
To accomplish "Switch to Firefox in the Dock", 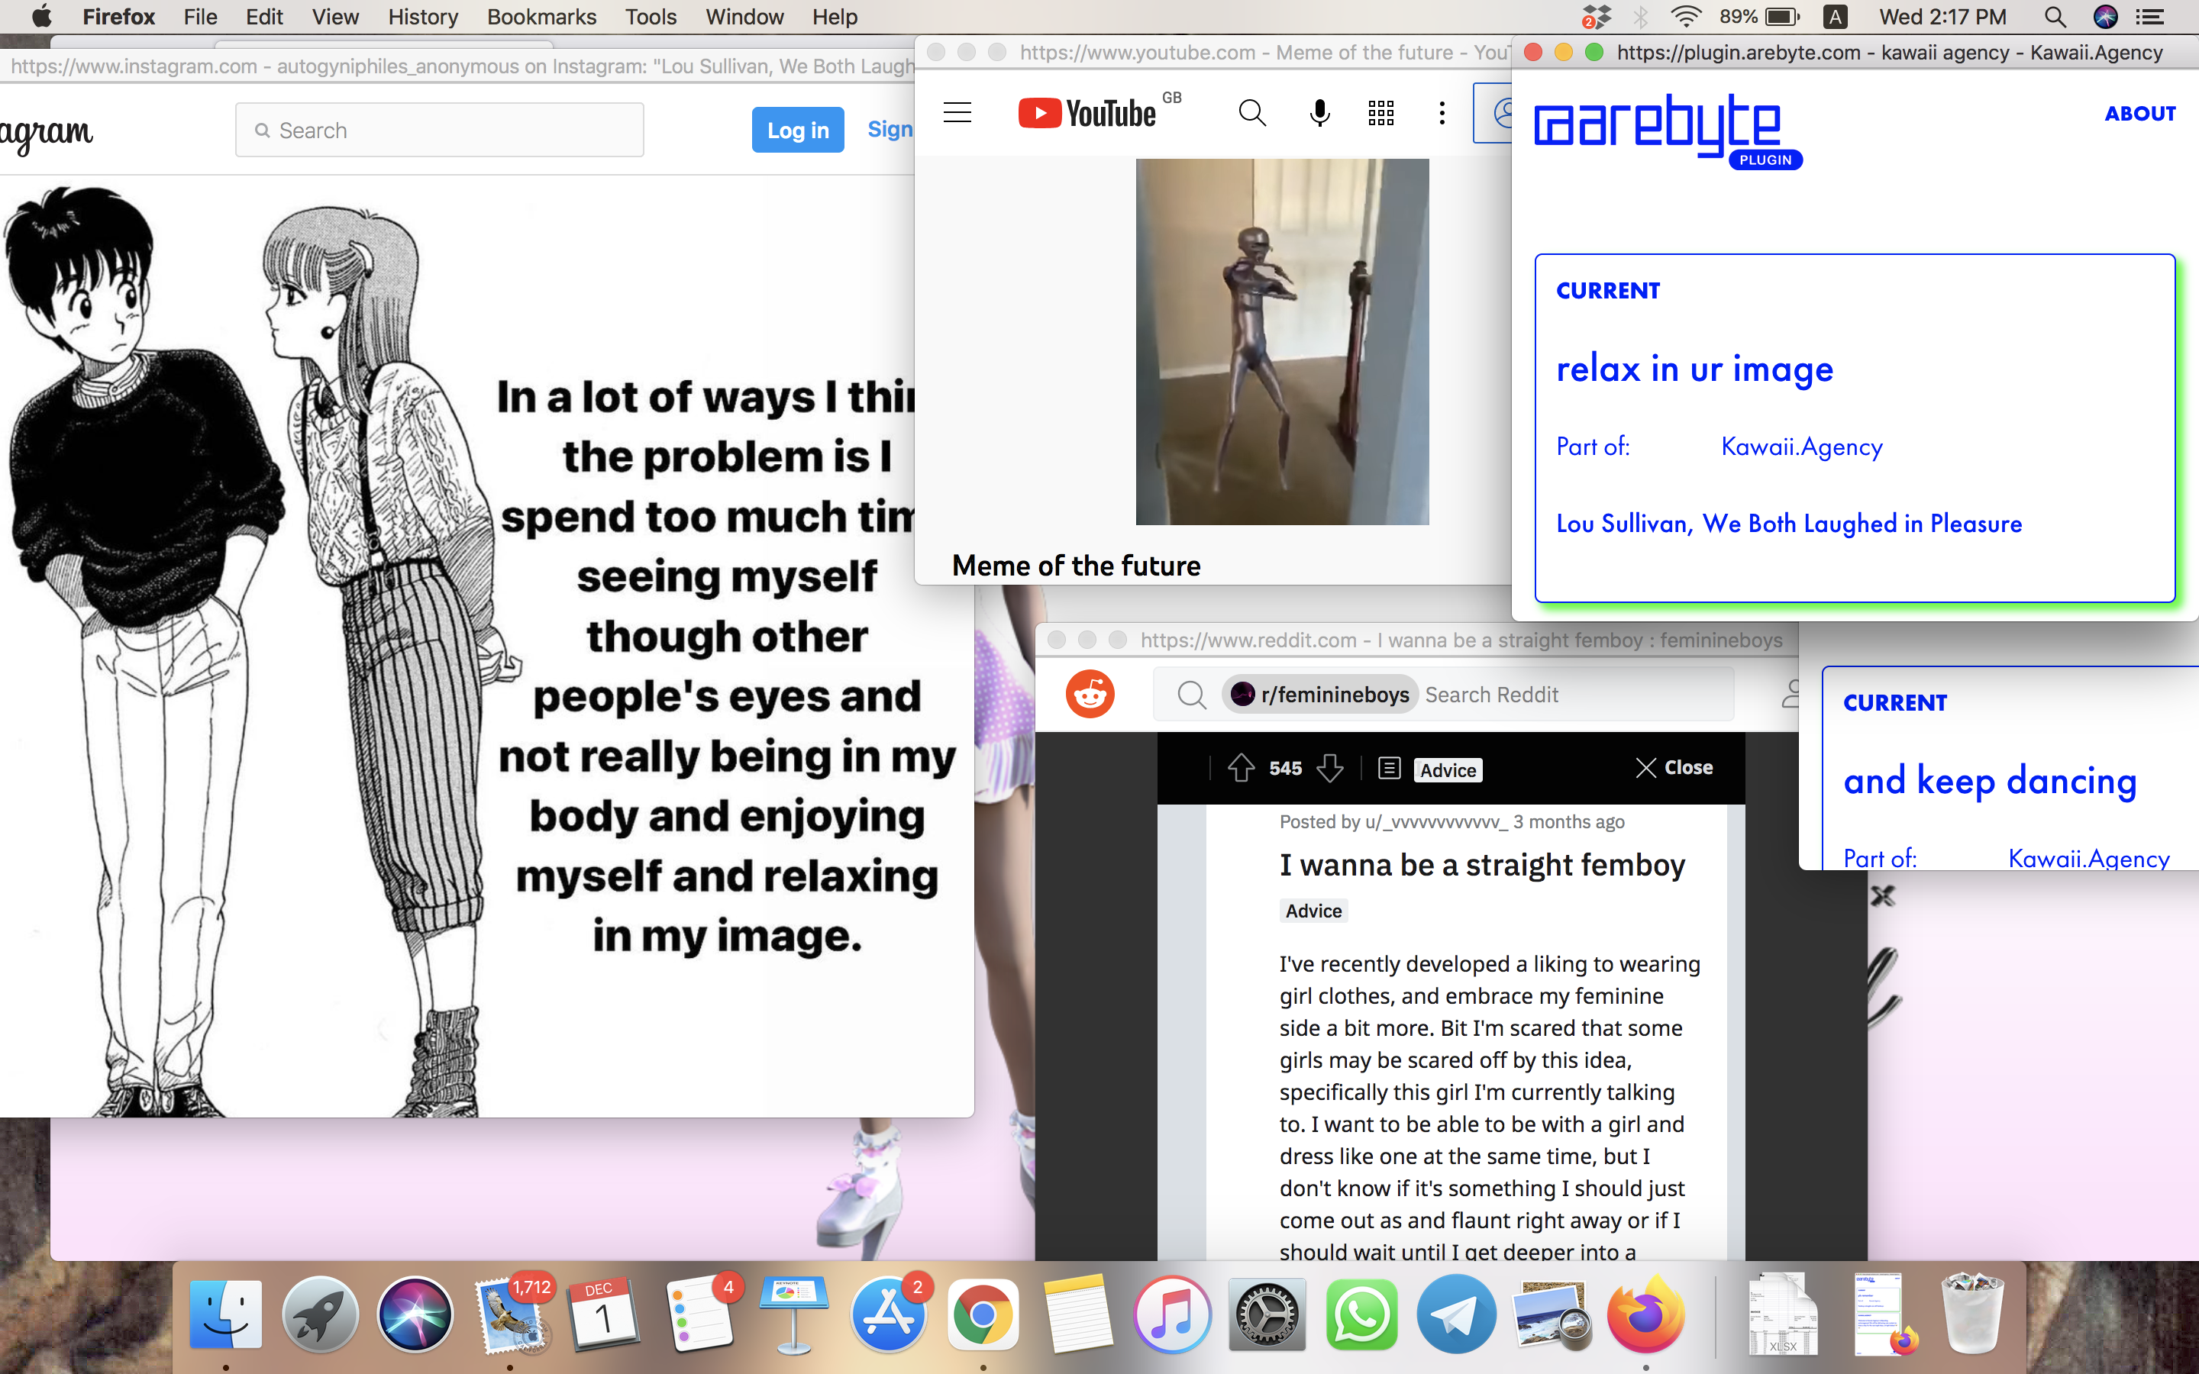I will [1645, 1314].
